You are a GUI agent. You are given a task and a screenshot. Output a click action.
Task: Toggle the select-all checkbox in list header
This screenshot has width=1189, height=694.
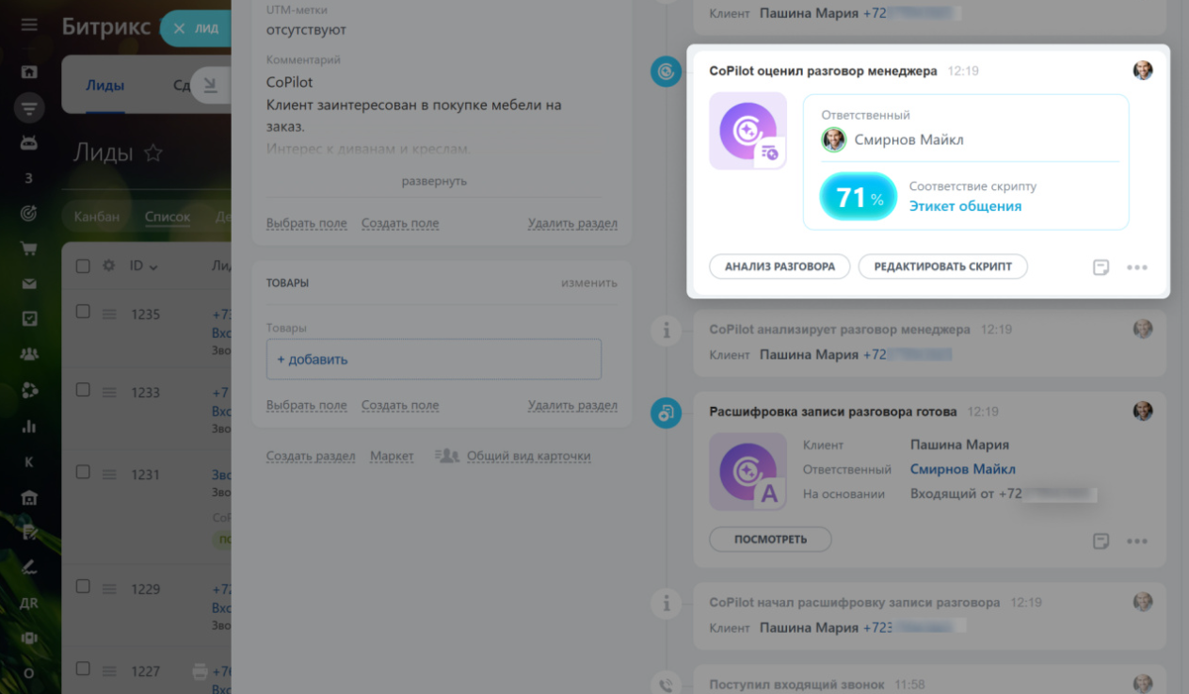[83, 266]
